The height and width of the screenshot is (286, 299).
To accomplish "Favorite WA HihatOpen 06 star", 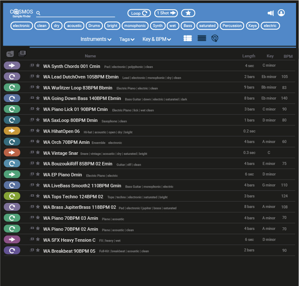I will tap(38, 130).
